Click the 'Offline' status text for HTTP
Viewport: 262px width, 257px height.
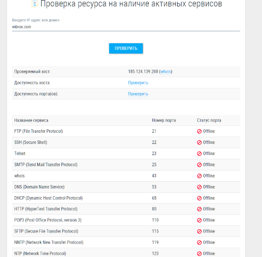point(209,209)
